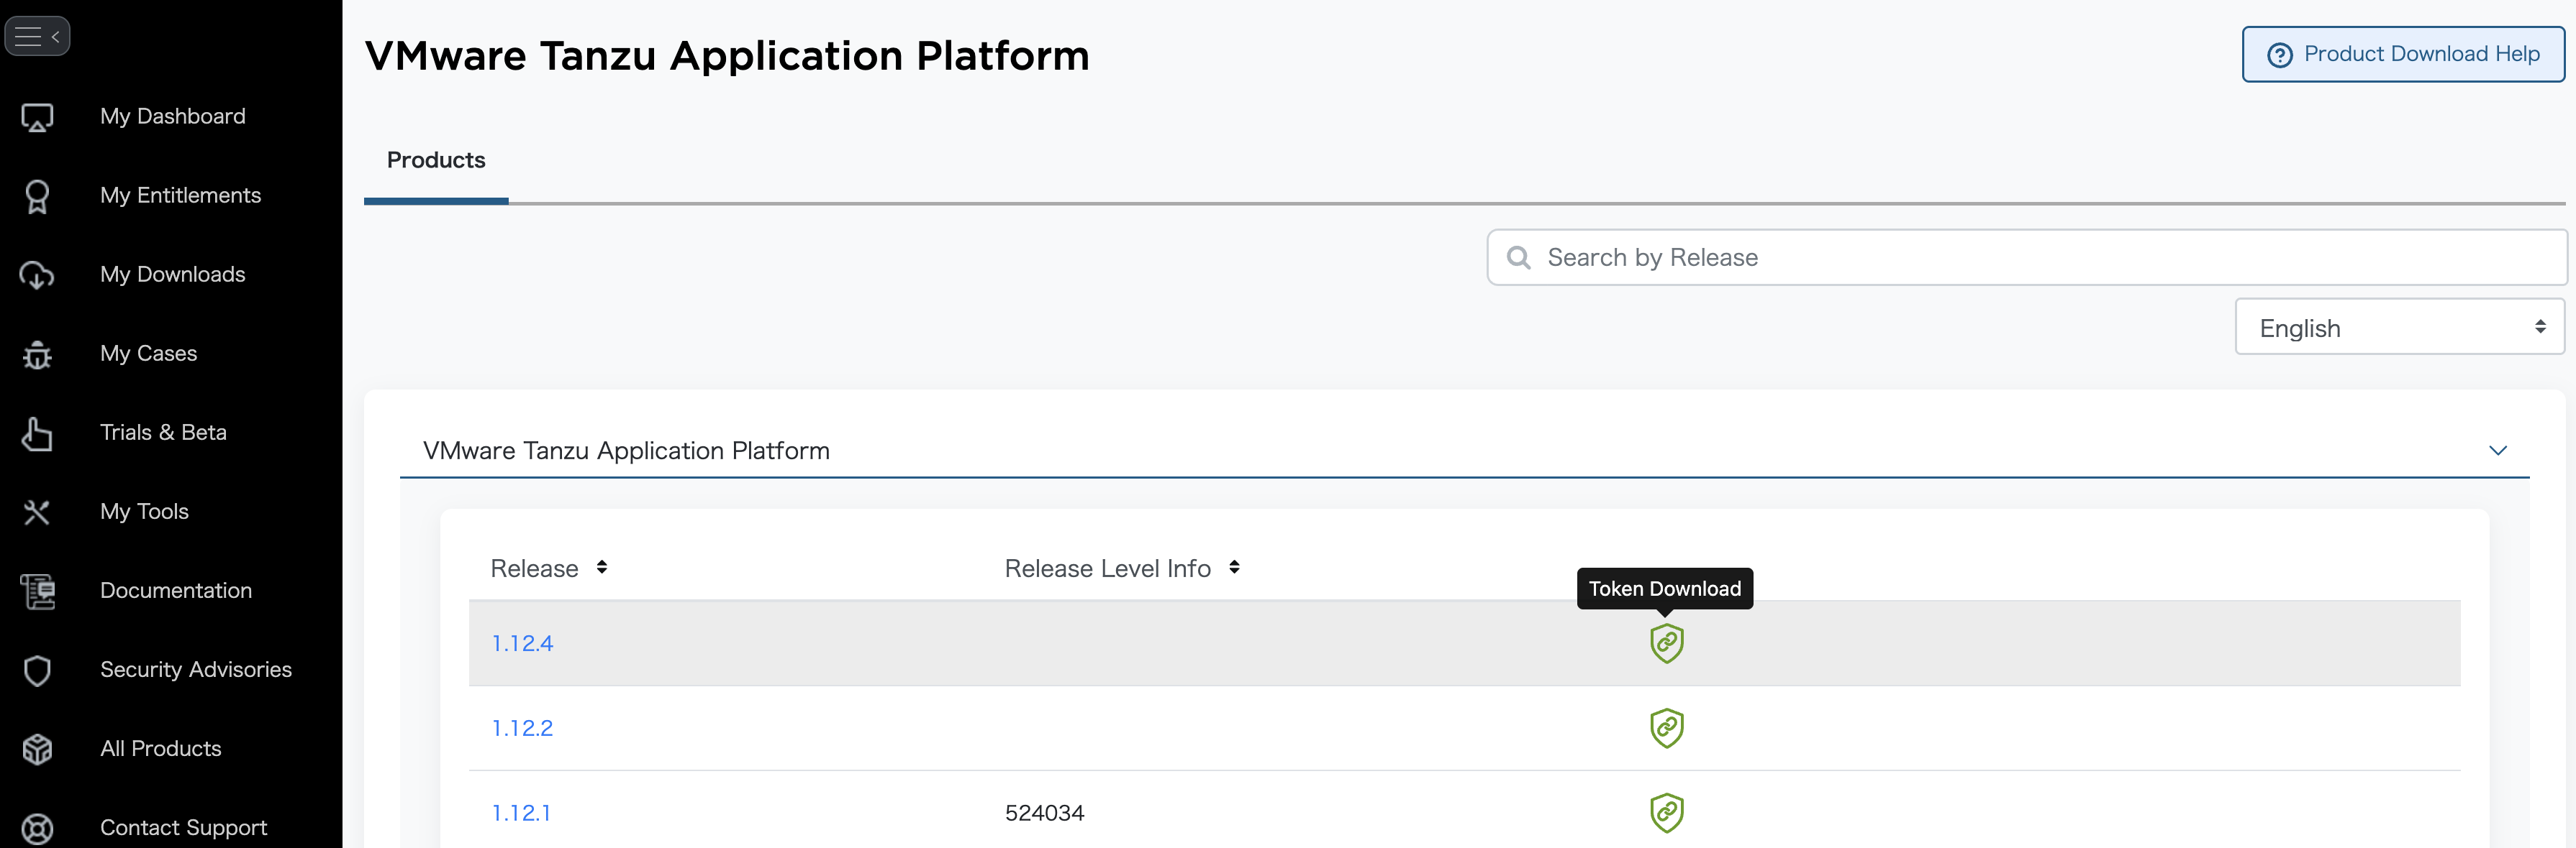The height and width of the screenshot is (848, 2576).
Task: Click the Product Download Help button
Action: click(x=2402, y=54)
